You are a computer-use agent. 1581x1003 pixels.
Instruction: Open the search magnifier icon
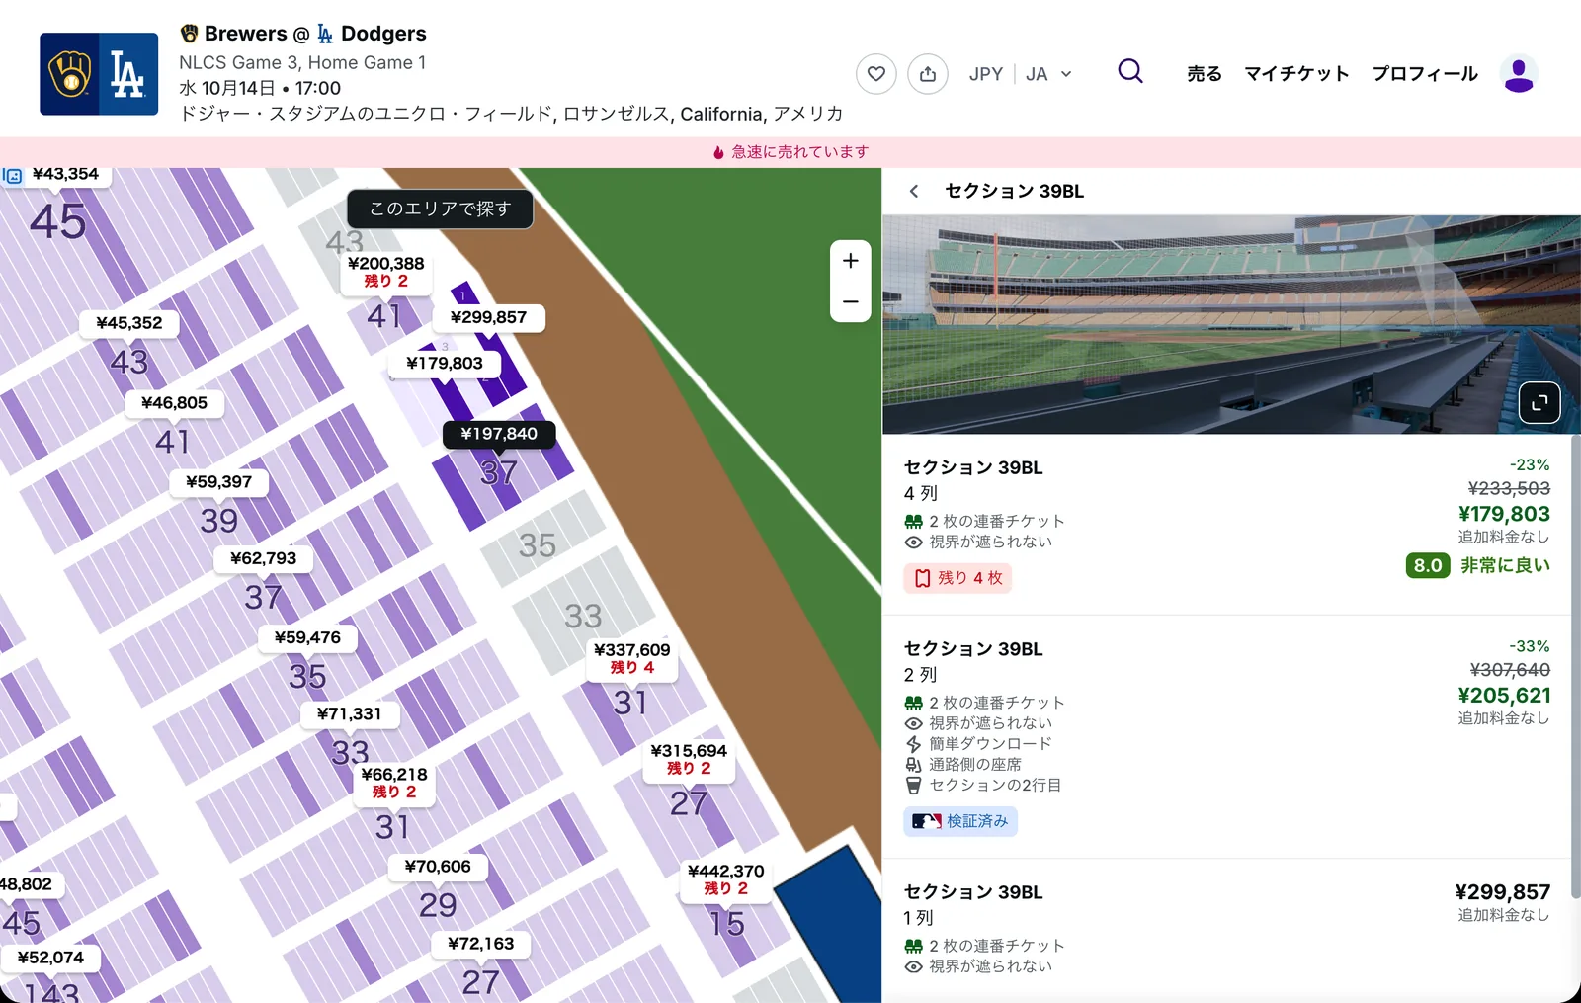(x=1130, y=71)
